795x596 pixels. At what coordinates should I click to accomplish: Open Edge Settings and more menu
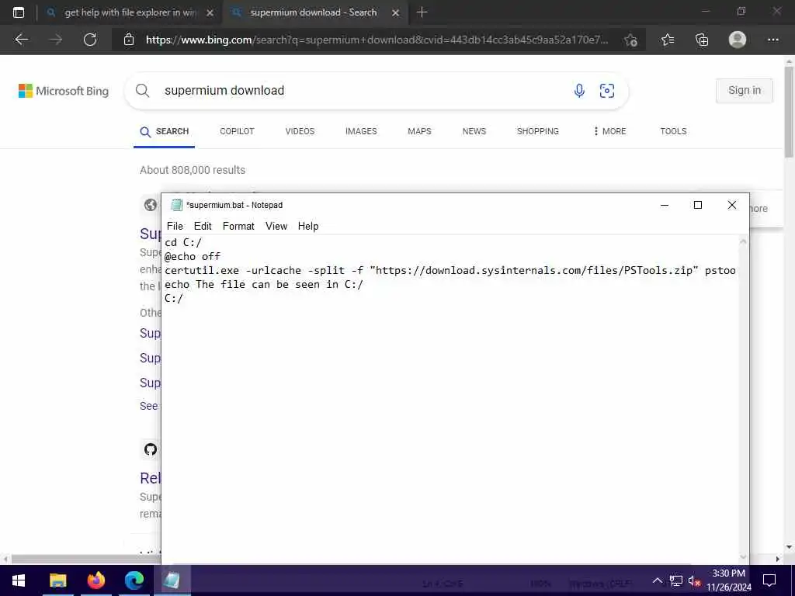[772, 40]
